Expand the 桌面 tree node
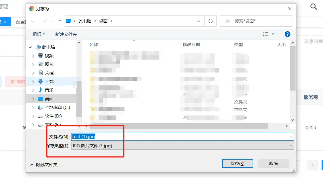 tap(33, 99)
